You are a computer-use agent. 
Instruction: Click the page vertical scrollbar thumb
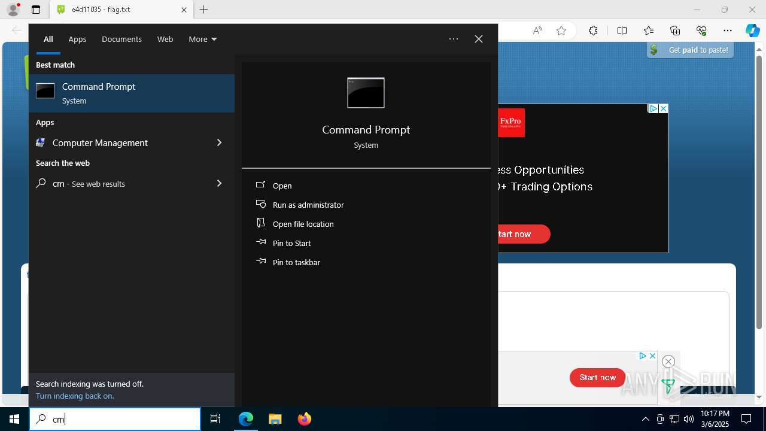pyautogui.click(x=759, y=192)
